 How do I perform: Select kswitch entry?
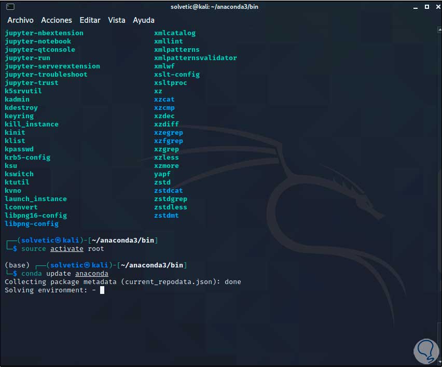click(x=19, y=174)
